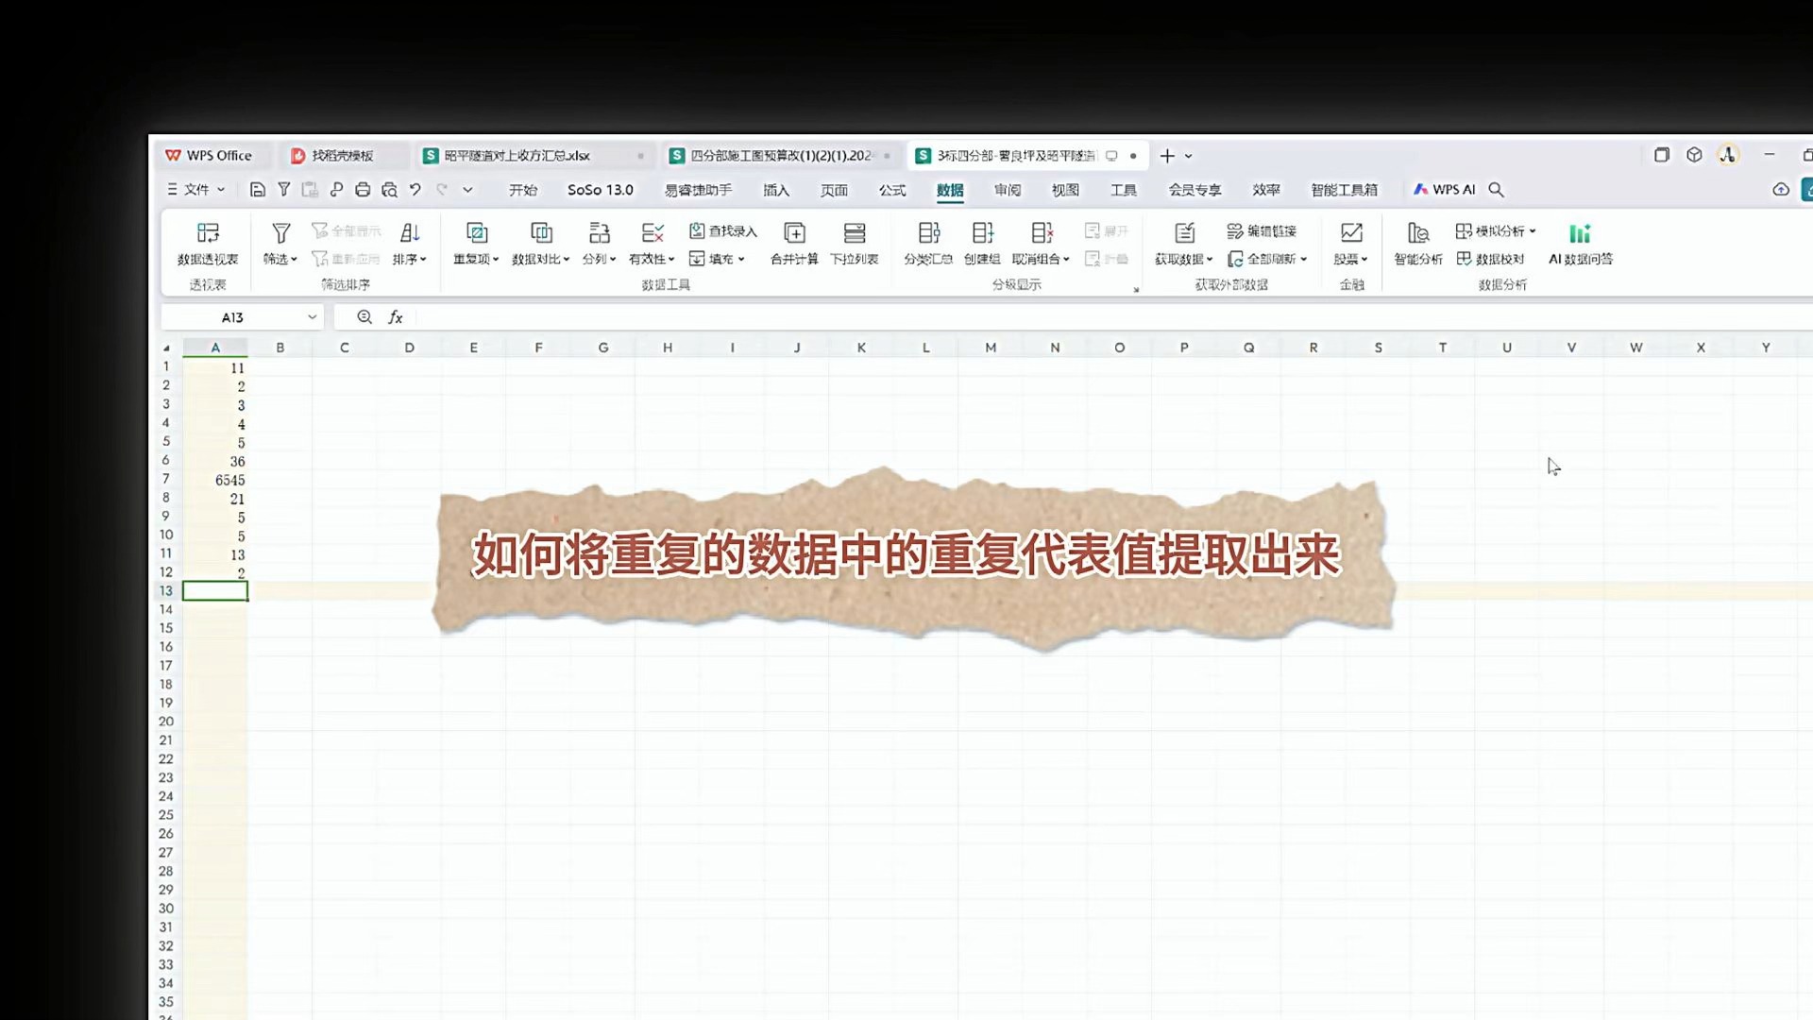This screenshot has width=1813, height=1020.
Task: Expand the 全部刷新 refresh dropdown arrow
Action: pyautogui.click(x=1303, y=259)
